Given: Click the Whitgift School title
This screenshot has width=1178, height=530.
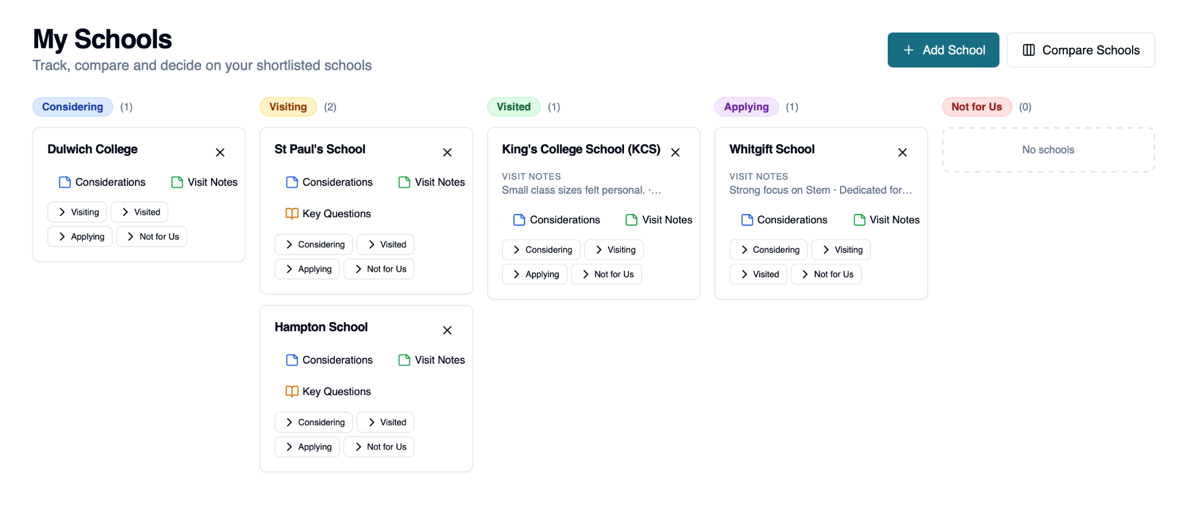Looking at the screenshot, I should pos(772,149).
